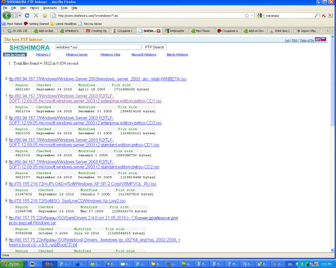Click the Latest Headlines feed bookmark icon
Viewport: 336px width, 268px height.
pos(52,23)
